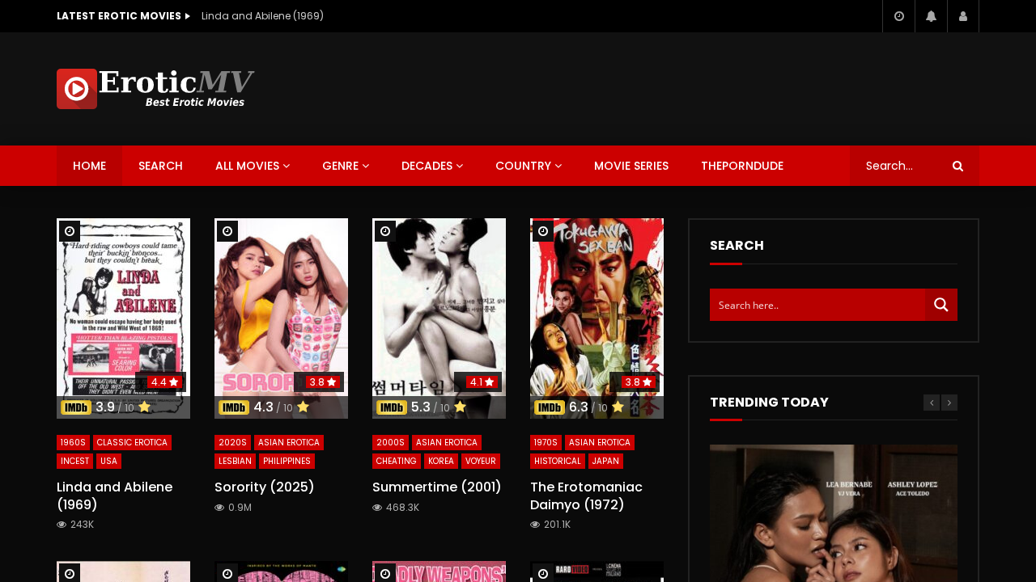Click the 3.8 star badge on Sorority
Image resolution: width=1036 pixels, height=582 pixels.
click(322, 382)
